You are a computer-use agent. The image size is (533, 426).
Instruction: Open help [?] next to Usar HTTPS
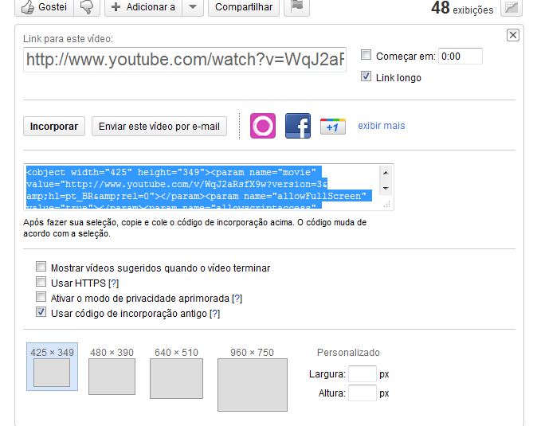[x=114, y=283]
